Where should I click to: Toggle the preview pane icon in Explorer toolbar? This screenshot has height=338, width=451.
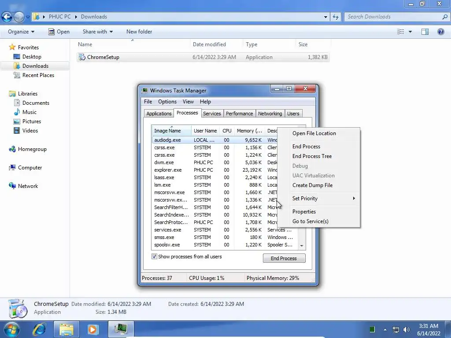click(425, 32)
